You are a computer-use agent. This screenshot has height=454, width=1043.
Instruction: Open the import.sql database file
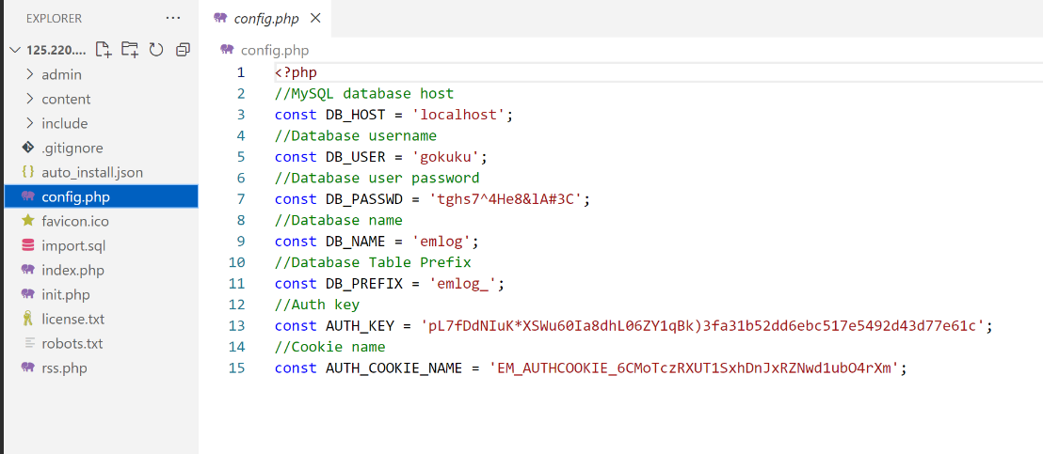pos(73,245)
